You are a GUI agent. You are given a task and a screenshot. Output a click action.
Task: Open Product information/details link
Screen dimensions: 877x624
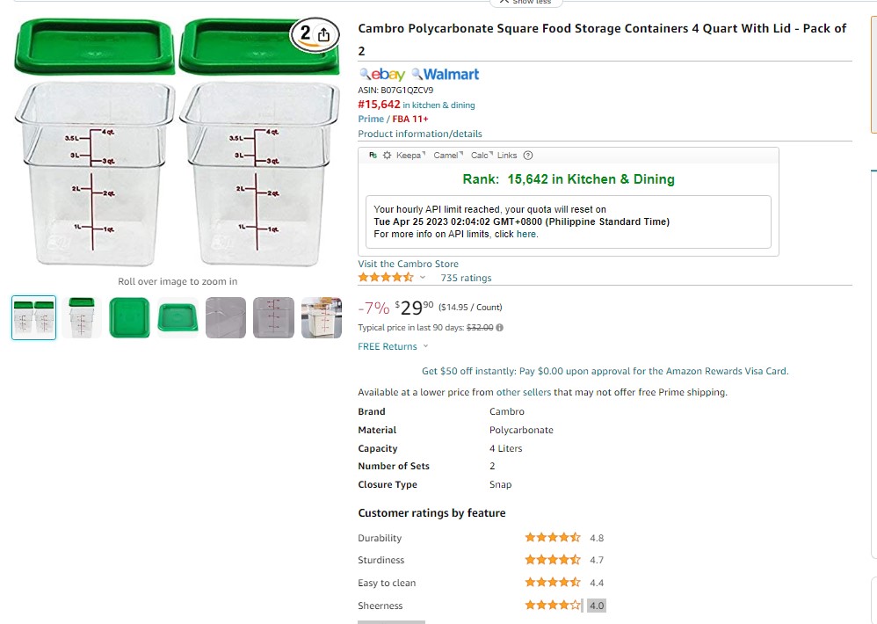pos(420,134)
